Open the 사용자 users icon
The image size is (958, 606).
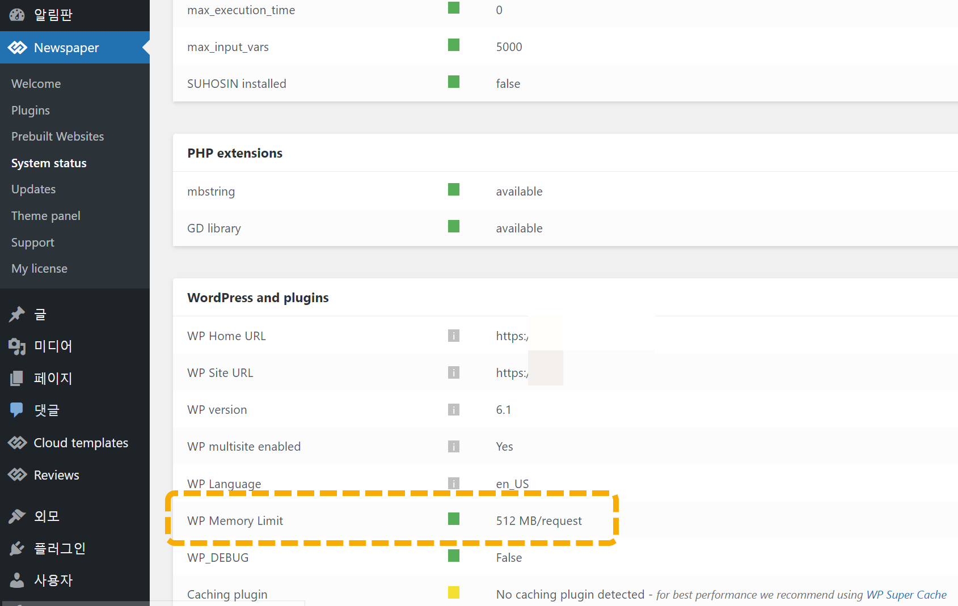click(17, 580)
